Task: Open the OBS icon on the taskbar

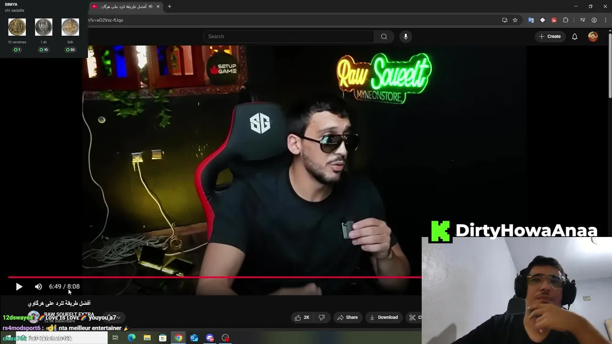Action: pos(226,338)
